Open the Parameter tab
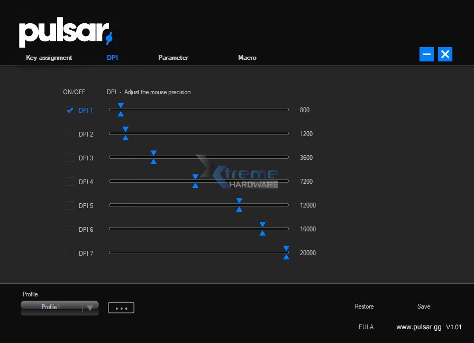Image resolution: width=474 pixels, height=343 pixels. (173, 58)
